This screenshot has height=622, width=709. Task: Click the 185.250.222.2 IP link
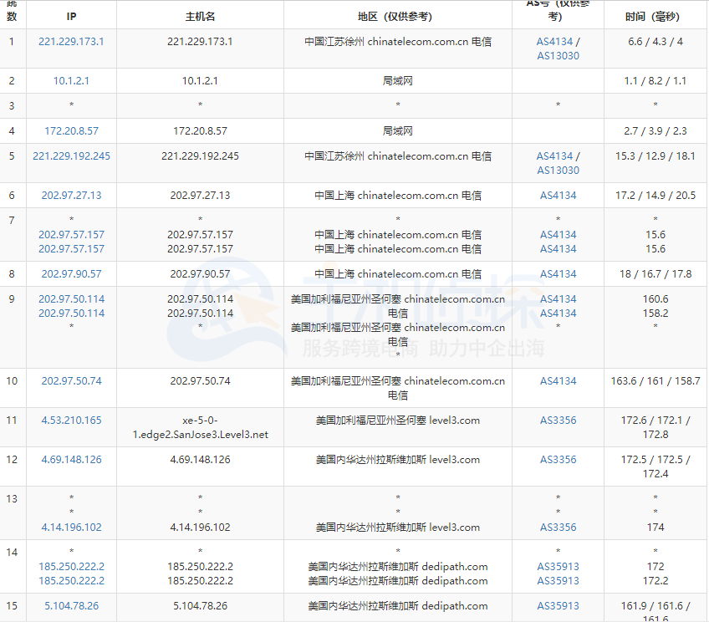click(71, 566)
